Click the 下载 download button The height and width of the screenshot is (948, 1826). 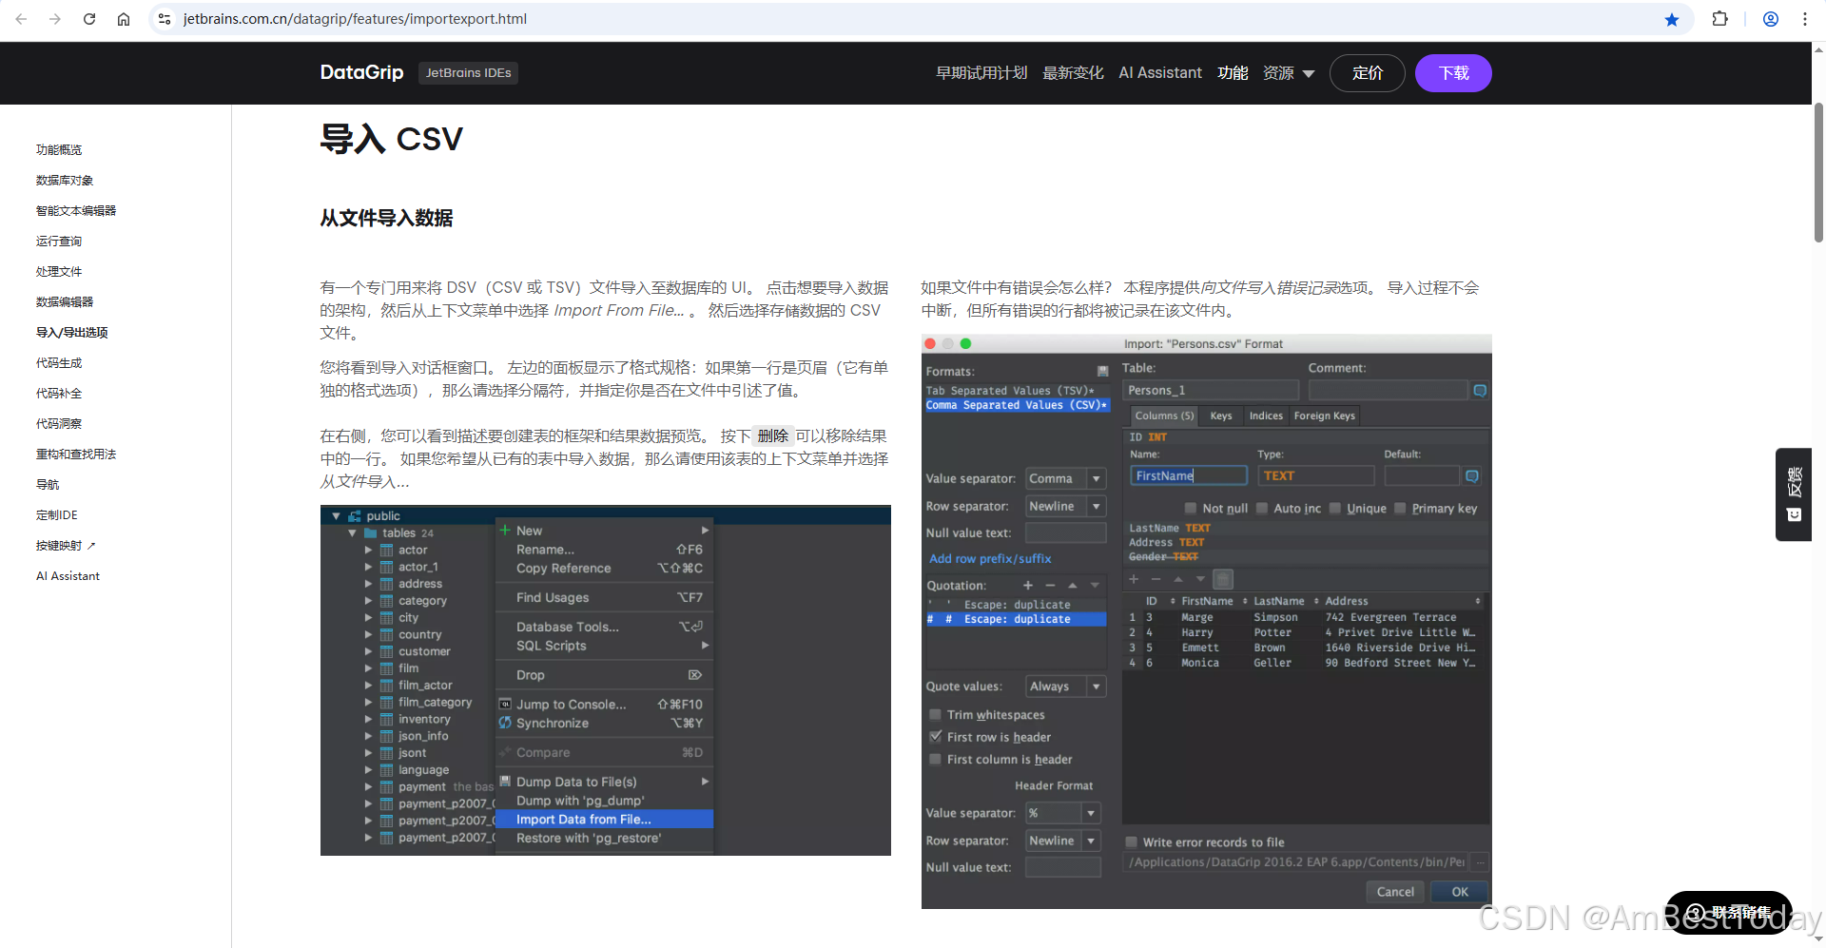tap(1453, 73)
